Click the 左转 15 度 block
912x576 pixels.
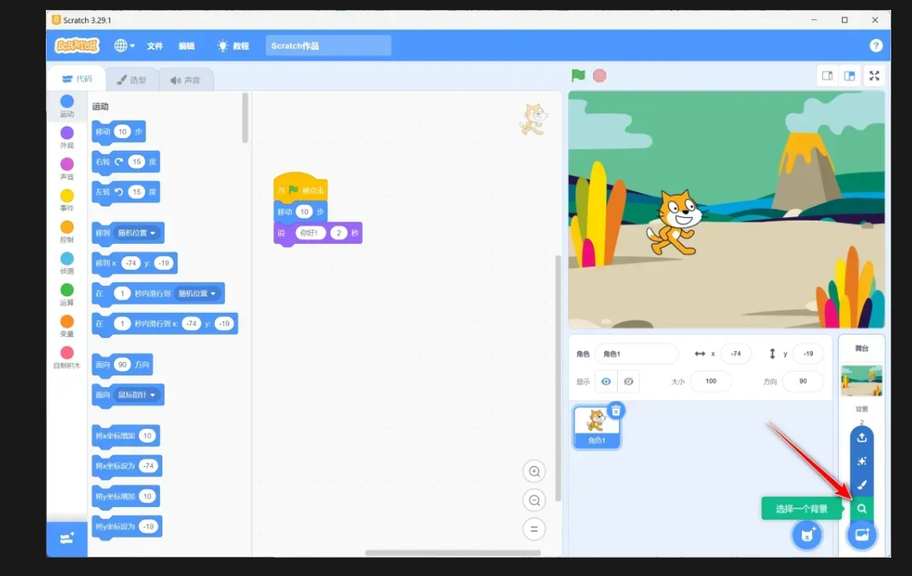point(126,192)
